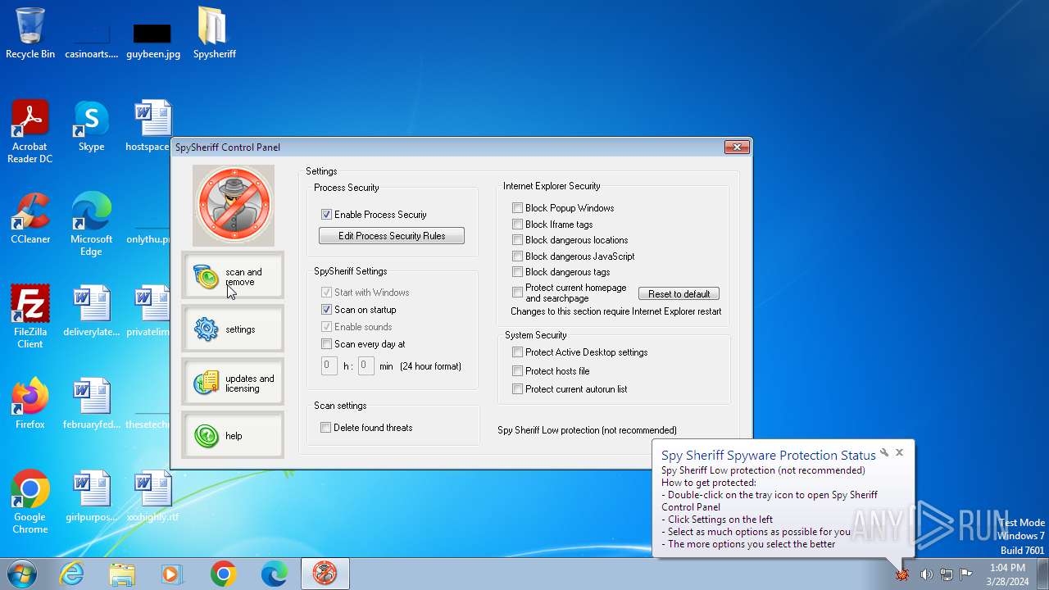Screen dimensions: 1049x590
Task: Close the SpySheriff Control Panel window
Action: pos(737,147)
